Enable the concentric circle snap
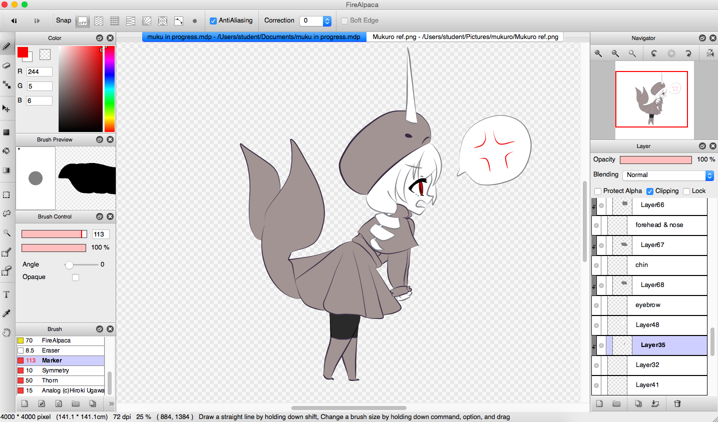This screenshot has width=718, height=422. pos(163,21)
